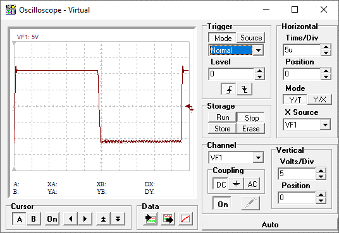Click the import data curve icon

(x=151, y=219)
